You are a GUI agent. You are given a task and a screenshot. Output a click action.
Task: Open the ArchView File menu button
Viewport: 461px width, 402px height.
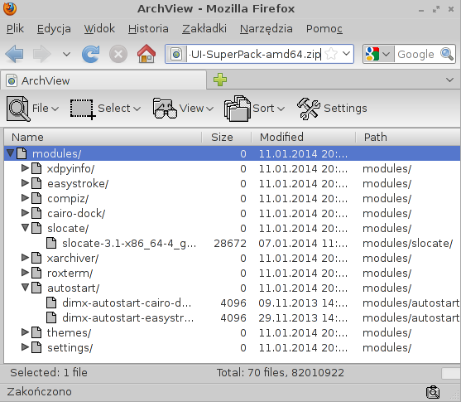click(32, 109)
